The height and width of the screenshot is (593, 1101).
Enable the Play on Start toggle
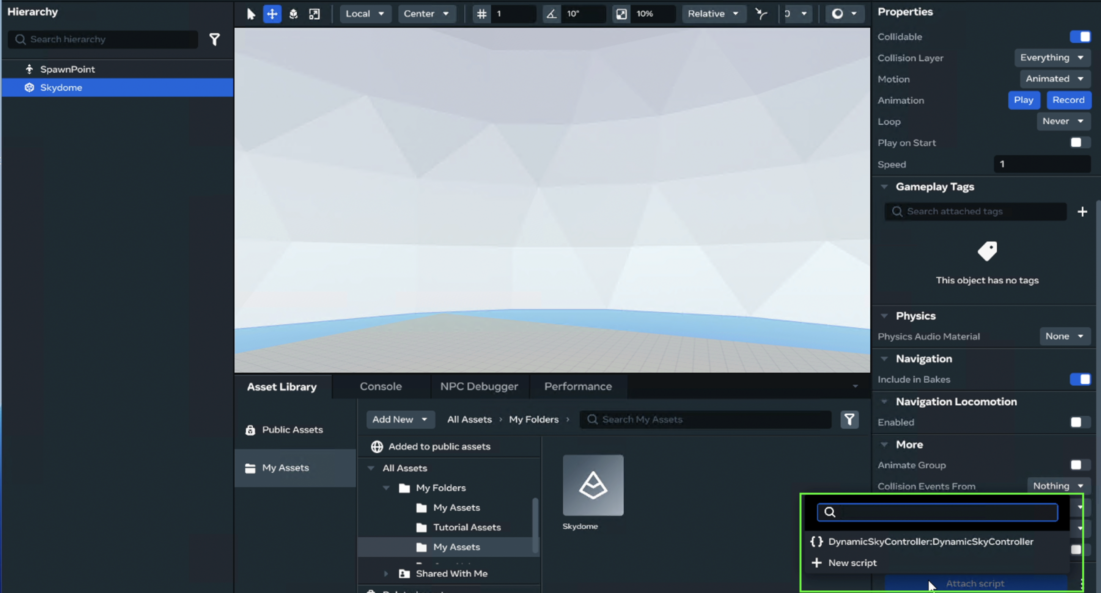1080,143
